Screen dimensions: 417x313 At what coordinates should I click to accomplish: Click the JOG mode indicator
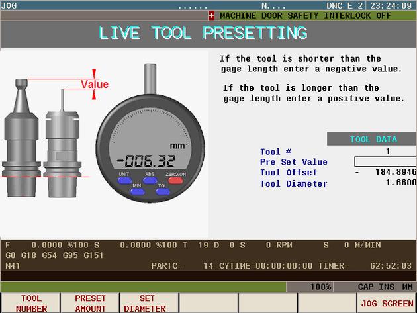click(9, 5)
